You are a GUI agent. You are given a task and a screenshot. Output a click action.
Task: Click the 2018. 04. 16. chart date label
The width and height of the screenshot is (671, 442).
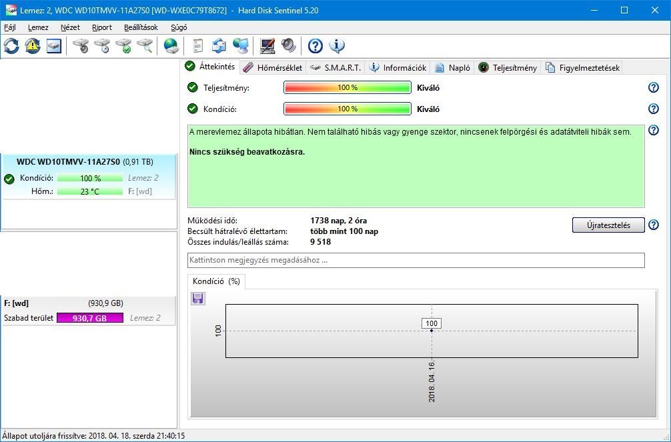tap(432, 381)
